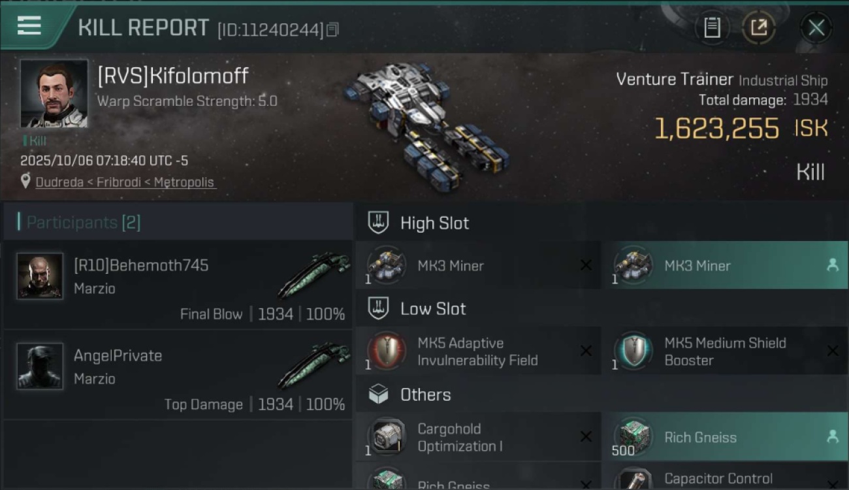Click the MK5 Medium Shield Booster icon
This screenshot has height=490, width=849.
[x=633, y=351]
